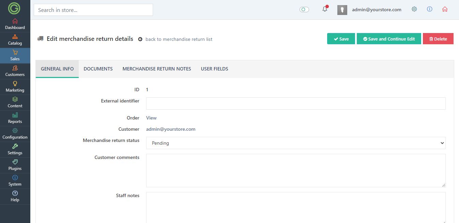
Task: Open the top-bar gear settings icon
Action: coord(414,10)
